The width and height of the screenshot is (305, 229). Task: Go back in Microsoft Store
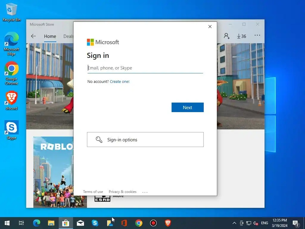pyautogui.click(x=33, y=36)
